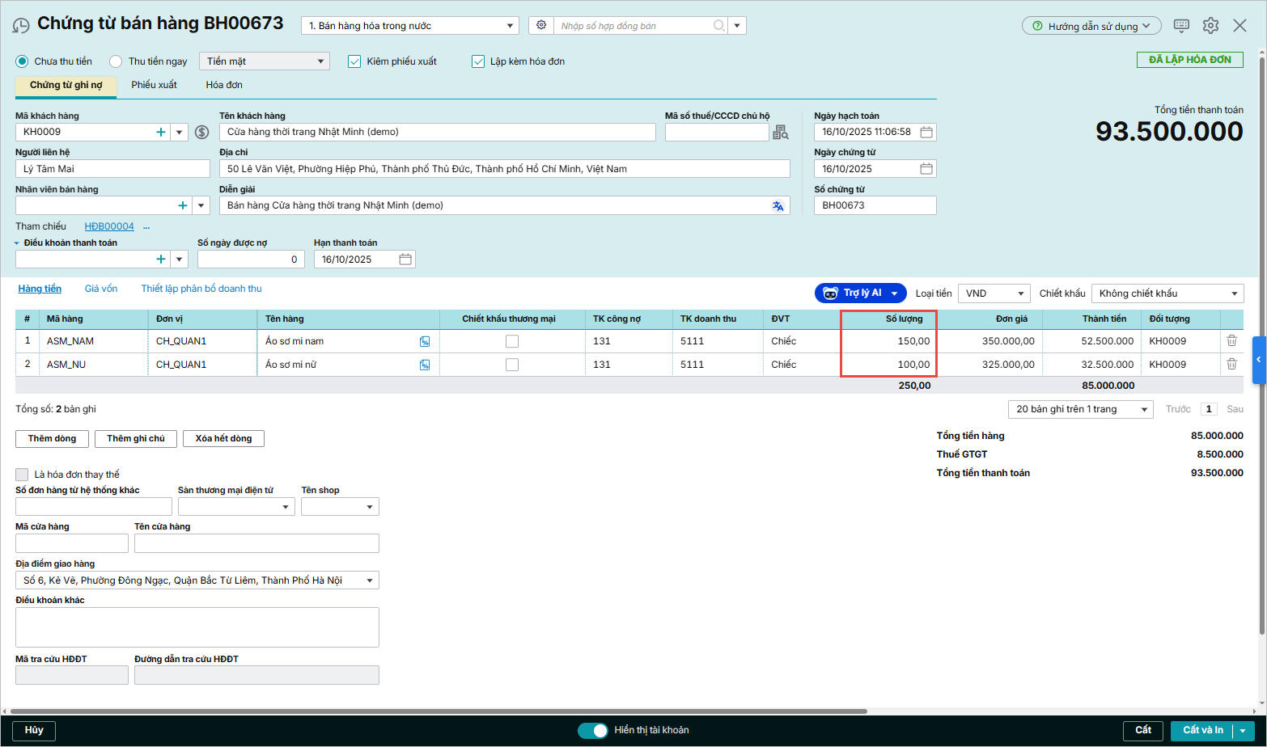Delete the ASM_NAM row with trash icon
The width and height of the screenshot is (1267, 747).
click(x=1231, y=341)
